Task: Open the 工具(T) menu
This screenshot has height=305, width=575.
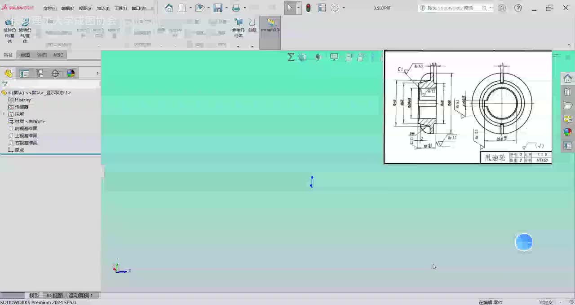Action: click(x=121, y=8)
